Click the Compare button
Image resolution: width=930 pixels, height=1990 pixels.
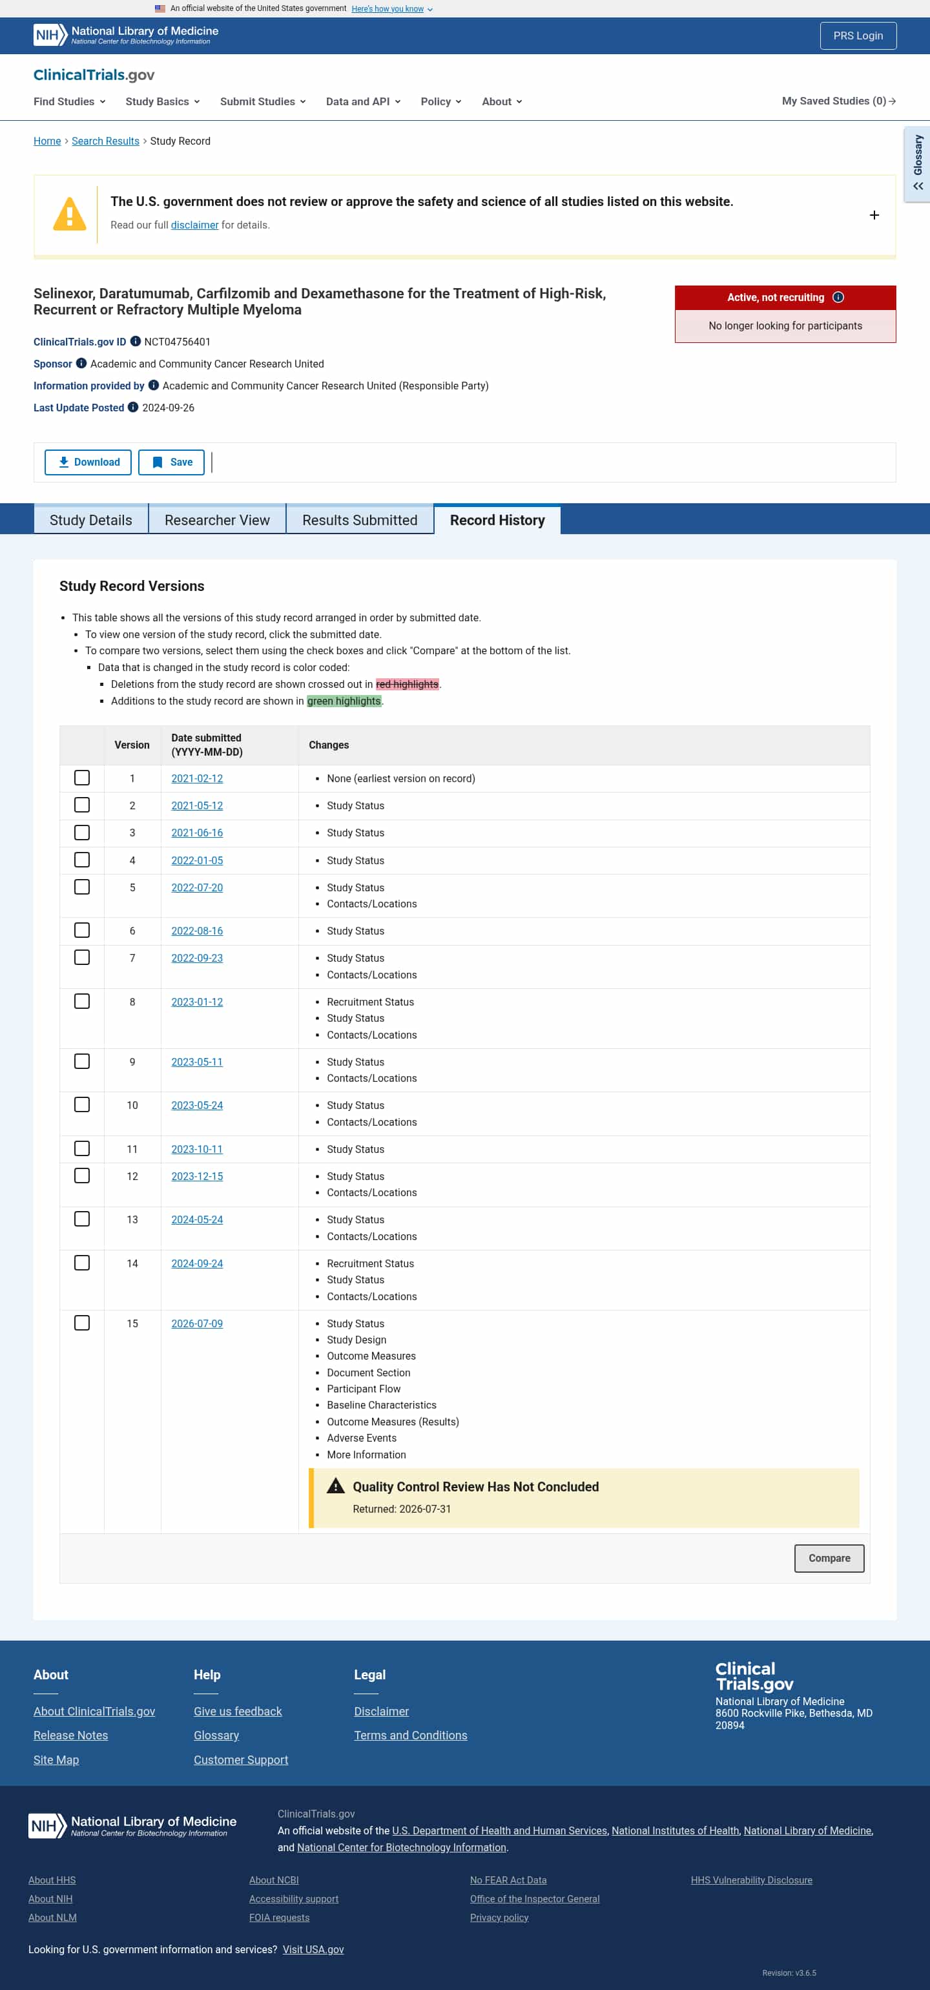pyautogui.click(x=829, y=1558)
